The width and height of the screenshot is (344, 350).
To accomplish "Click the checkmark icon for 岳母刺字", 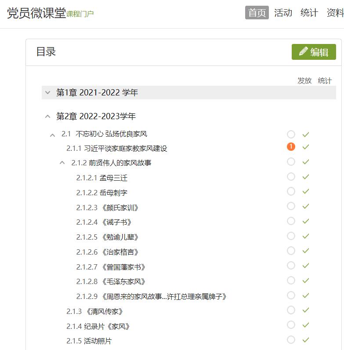I will [306, 192].
